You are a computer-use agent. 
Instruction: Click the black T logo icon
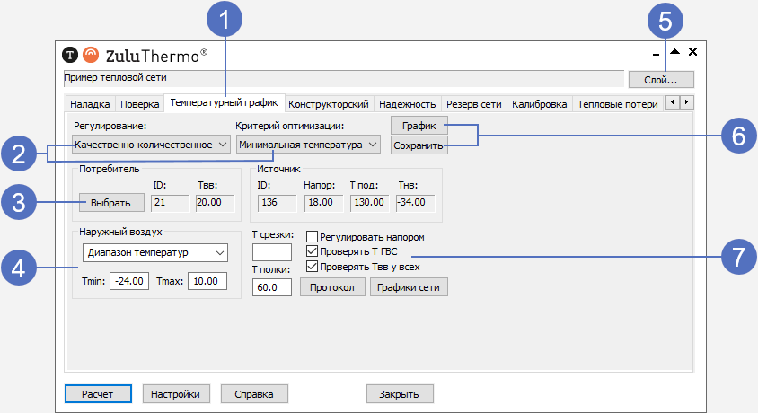pos(71,54)
